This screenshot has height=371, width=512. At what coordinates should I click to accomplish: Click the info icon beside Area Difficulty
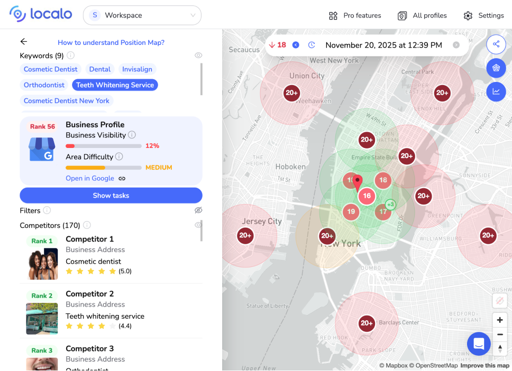coord(119,156)
